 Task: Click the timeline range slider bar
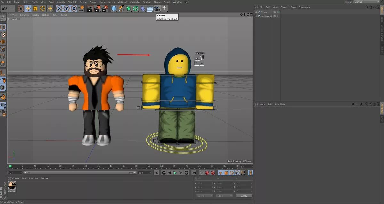[80, 173]
